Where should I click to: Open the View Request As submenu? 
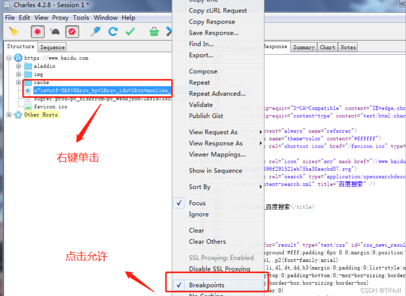click(x=225, y=132)
